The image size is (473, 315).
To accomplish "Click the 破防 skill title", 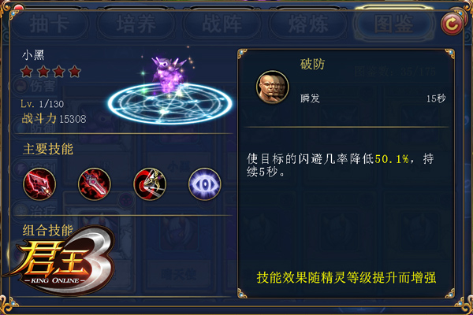I will (x=312, y=65).
